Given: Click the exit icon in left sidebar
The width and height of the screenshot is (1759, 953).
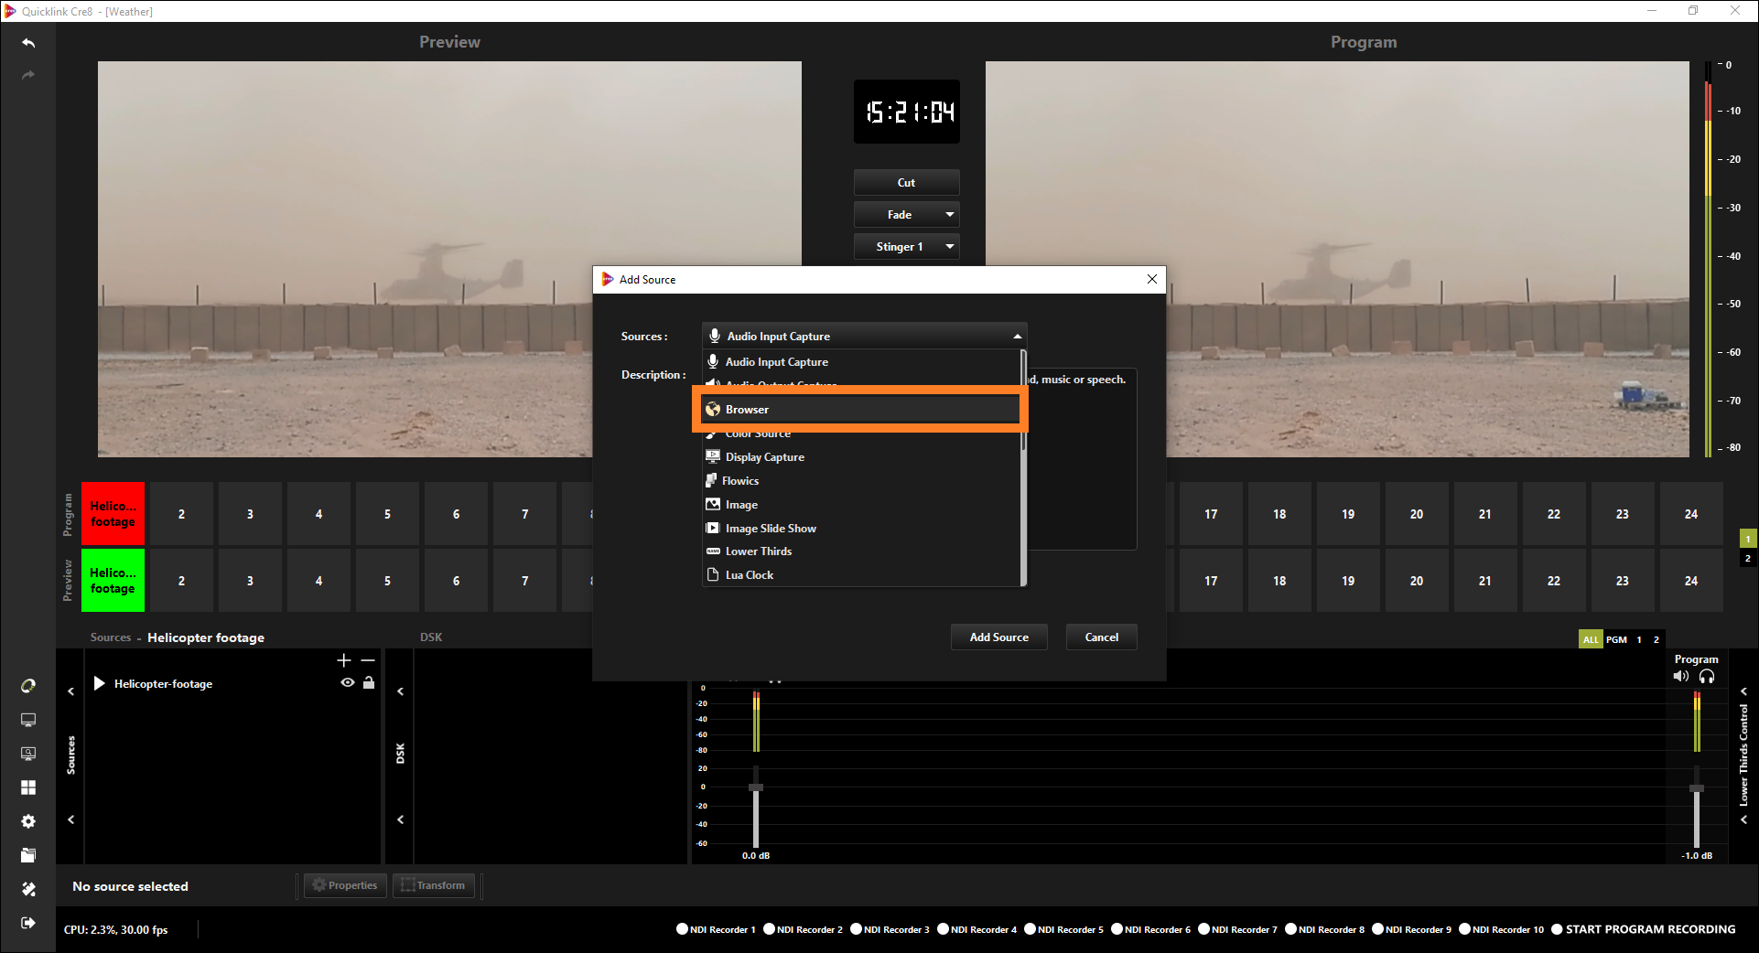Looking at the screenshot, I should coord(28,923).
